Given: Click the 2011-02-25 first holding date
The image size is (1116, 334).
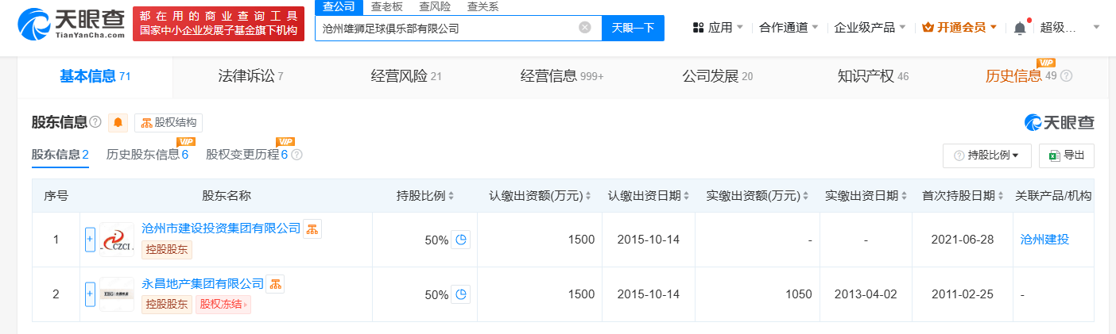Looking at the screenshot, I should 963,294.
